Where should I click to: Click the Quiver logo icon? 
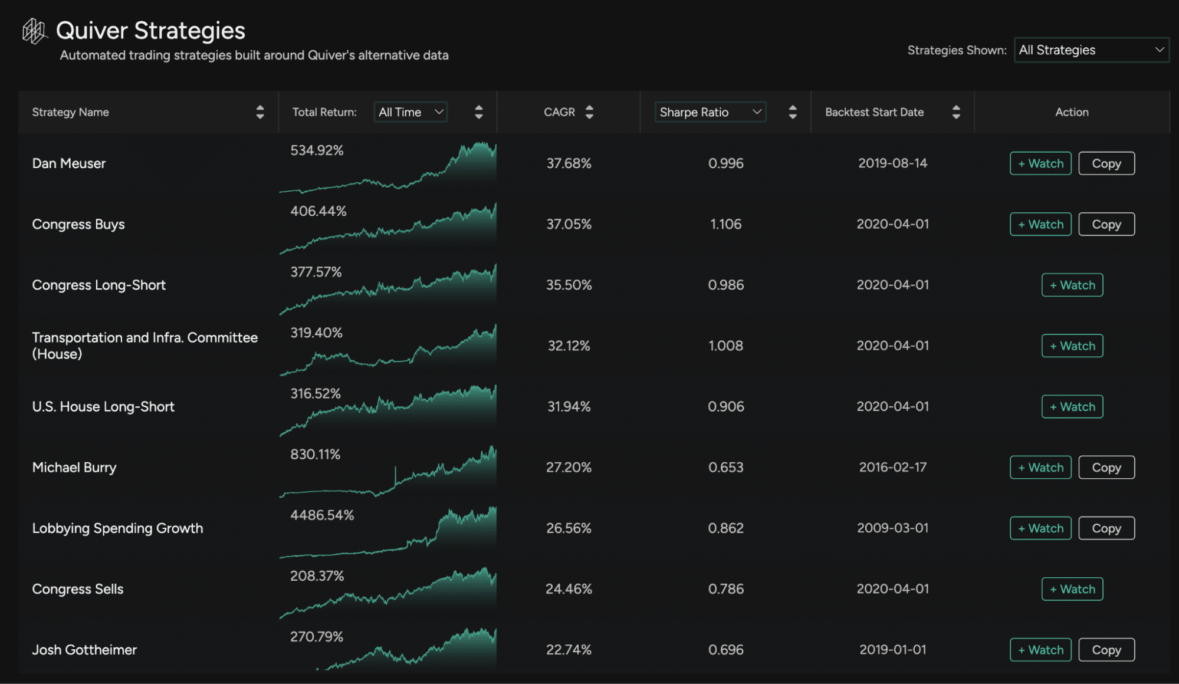point(34,31)
